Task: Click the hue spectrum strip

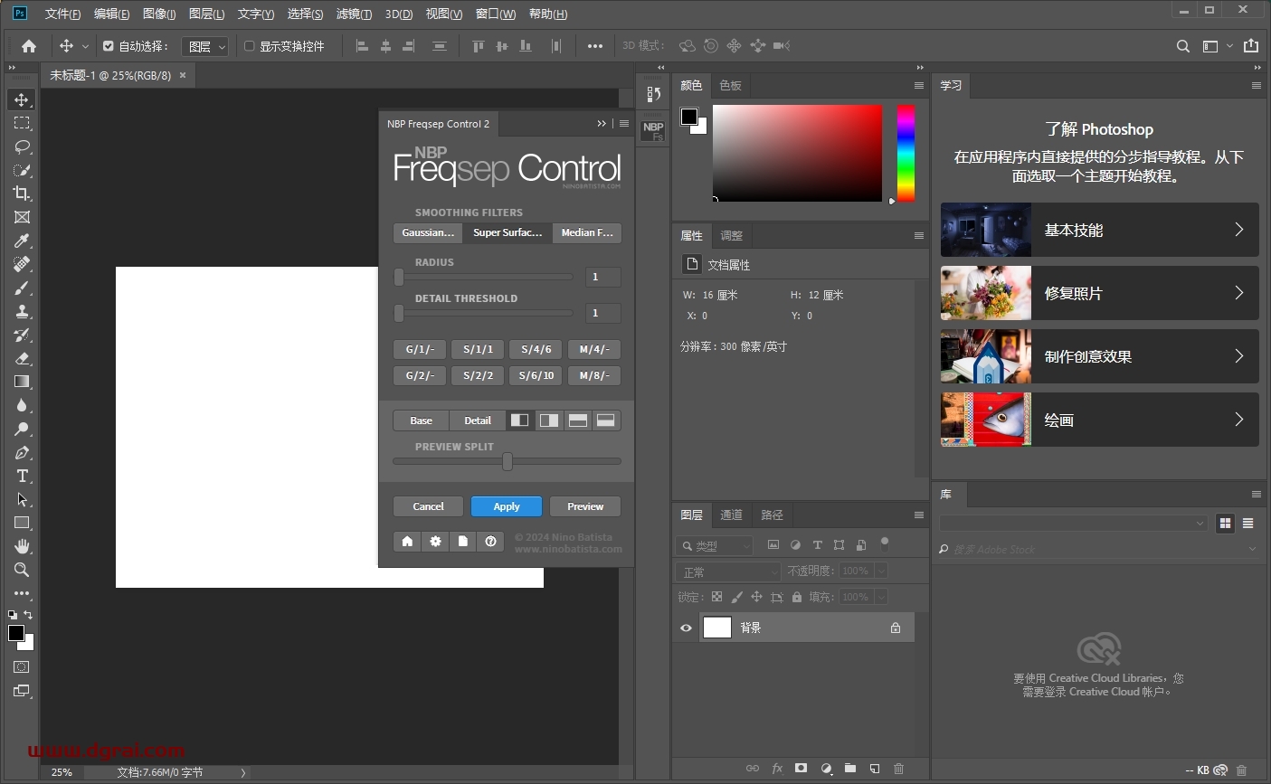Action: pos(906,153)
